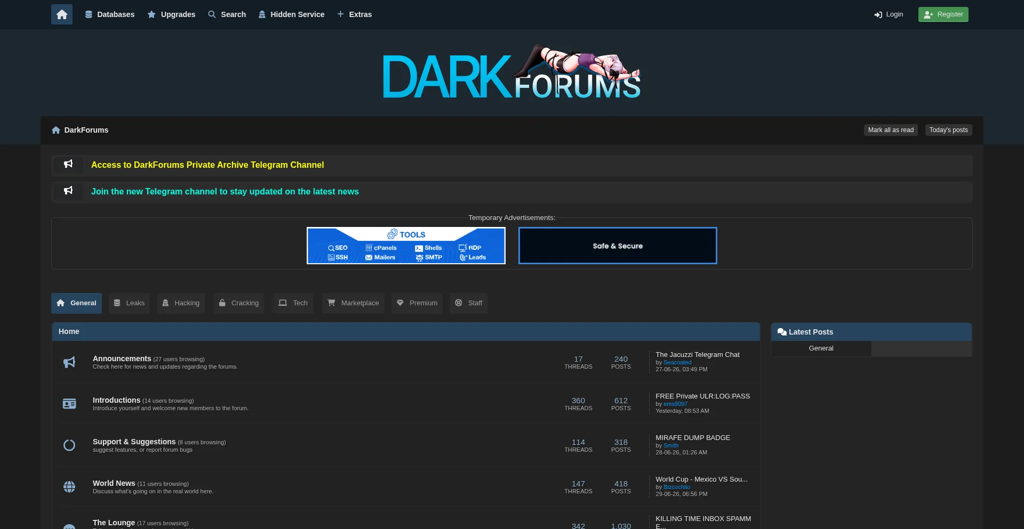Screen dimensions: 1024x529
Task: Click the Login link
Action: [x=889, y=14]
